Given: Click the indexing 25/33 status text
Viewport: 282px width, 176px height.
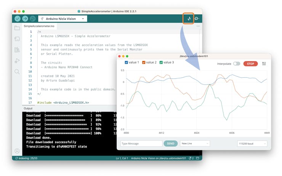Looking at the screenshot, I should point(26,158).
